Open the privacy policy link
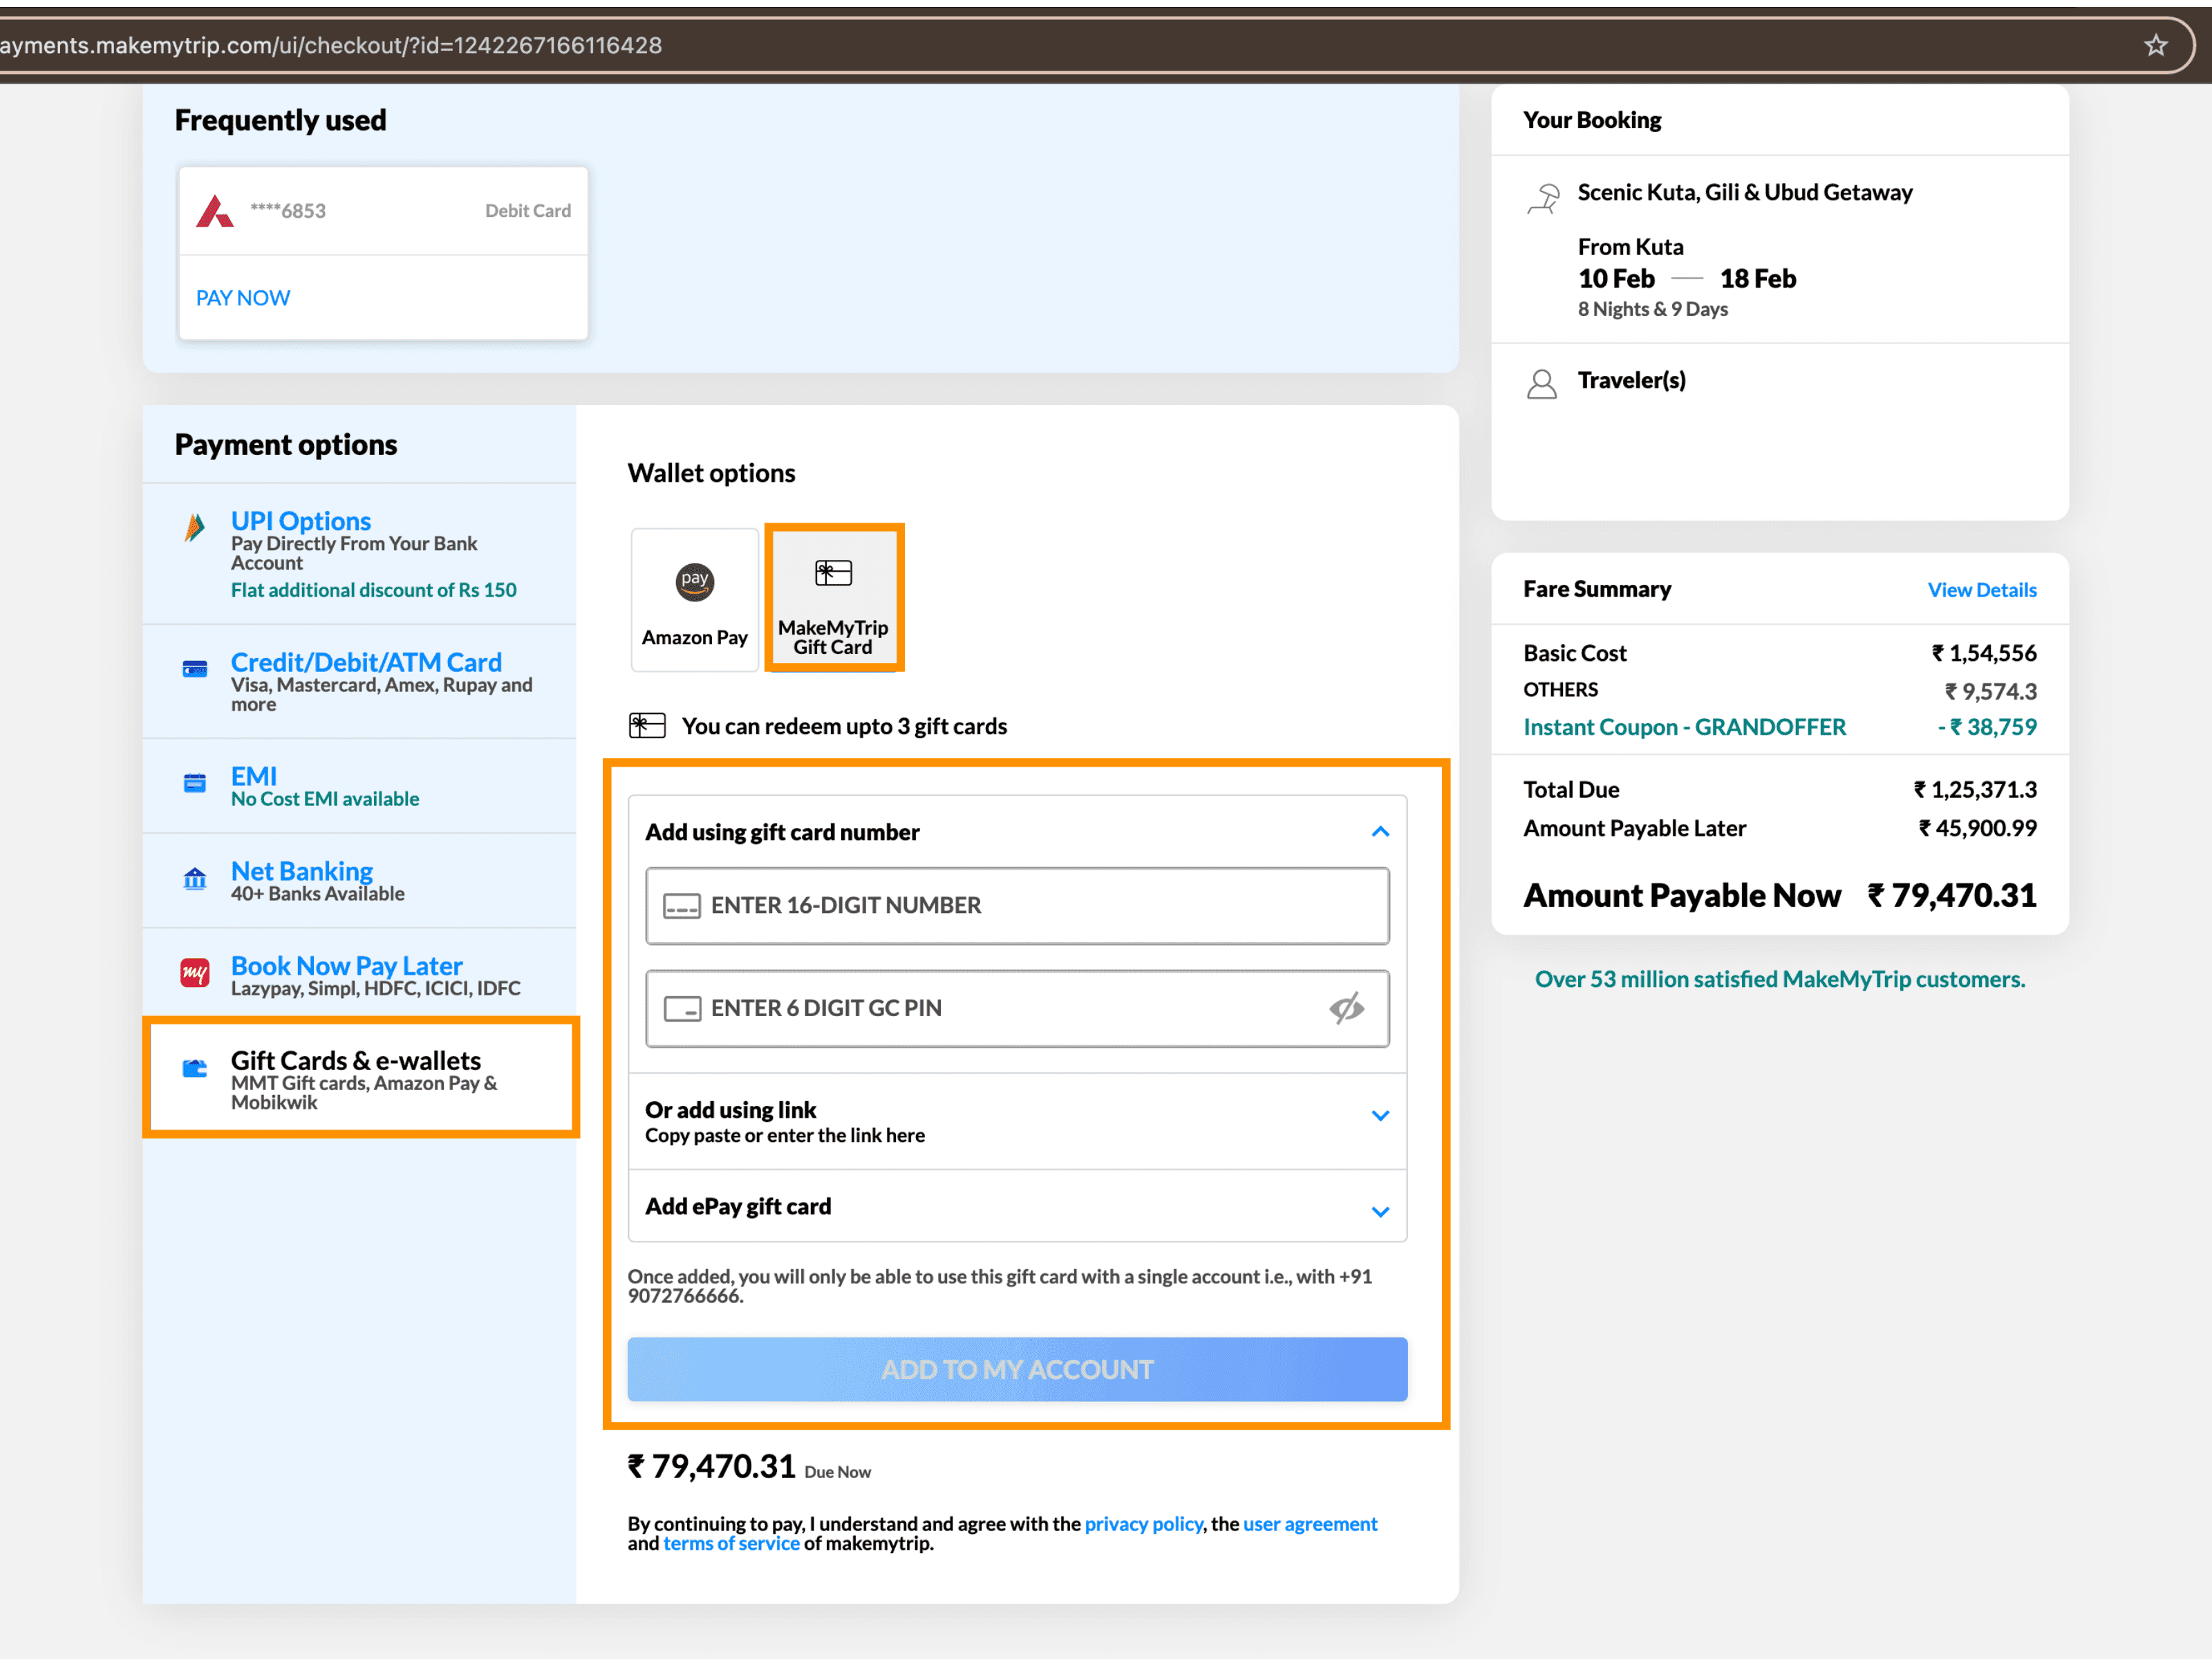The width and height of the screenshot is (2212, 1659). pyautogui.click(x=1143, y=1524)
